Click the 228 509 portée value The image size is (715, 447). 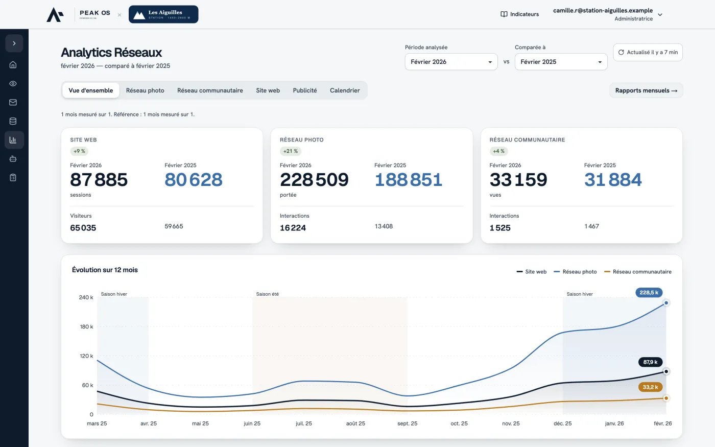click(x=314, y=180)
